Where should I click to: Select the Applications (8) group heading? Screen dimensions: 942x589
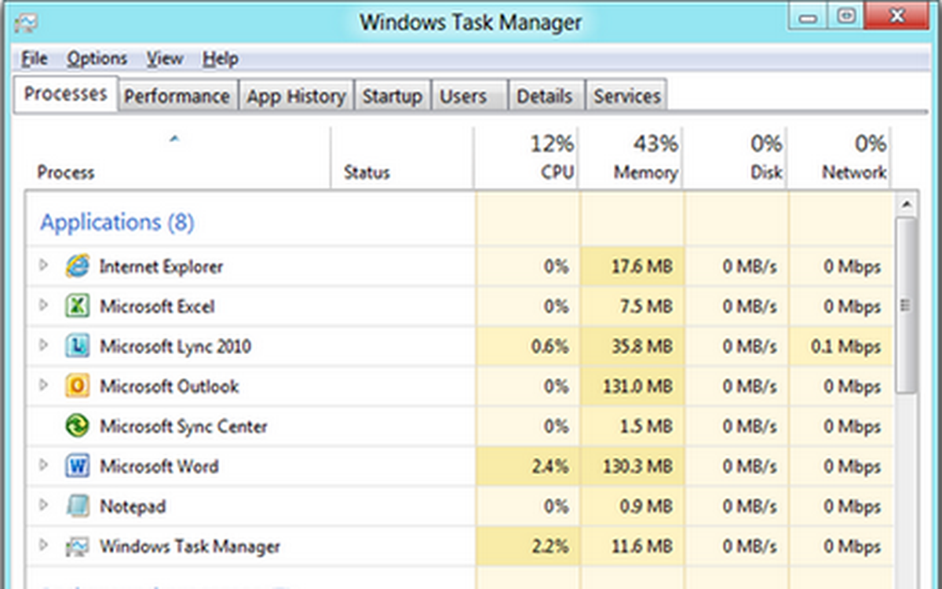pos(117,222)
